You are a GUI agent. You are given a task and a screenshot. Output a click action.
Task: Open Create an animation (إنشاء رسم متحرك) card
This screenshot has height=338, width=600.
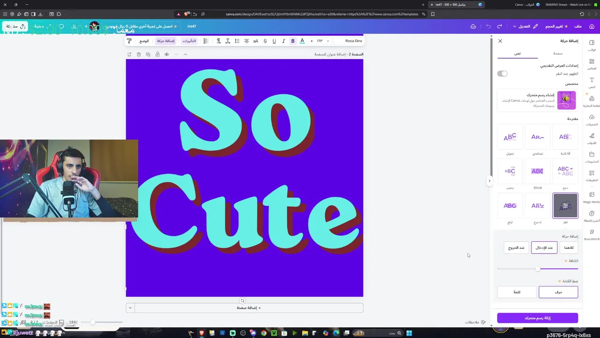click(x=538, y=100)
